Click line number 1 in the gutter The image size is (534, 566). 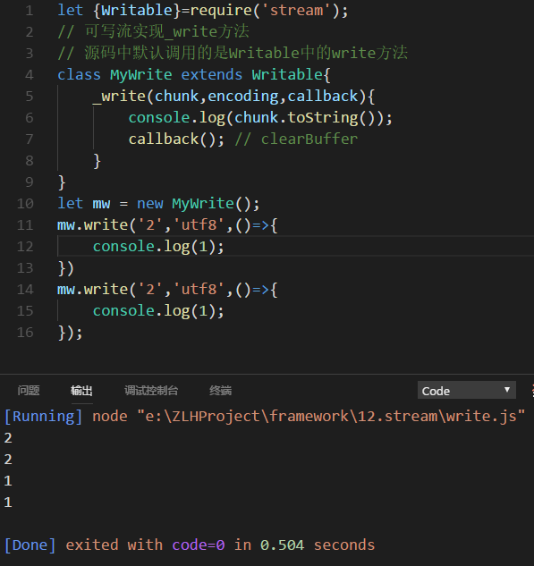(x=30, y=11)
